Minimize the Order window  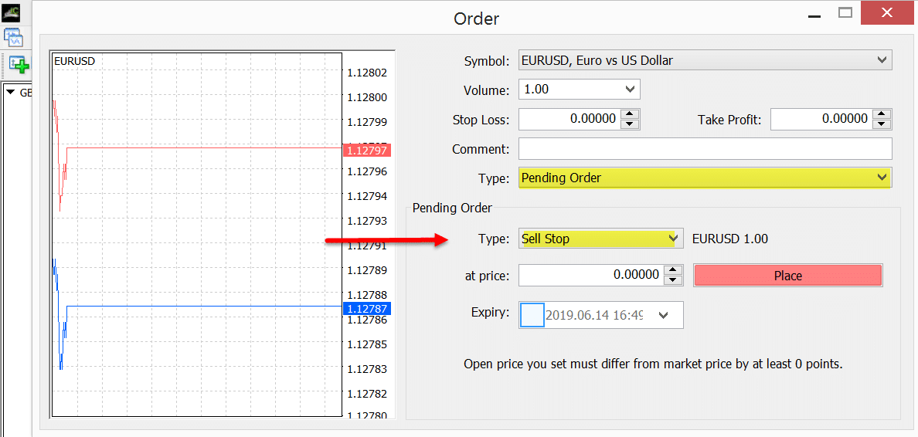tap(814, 16)
